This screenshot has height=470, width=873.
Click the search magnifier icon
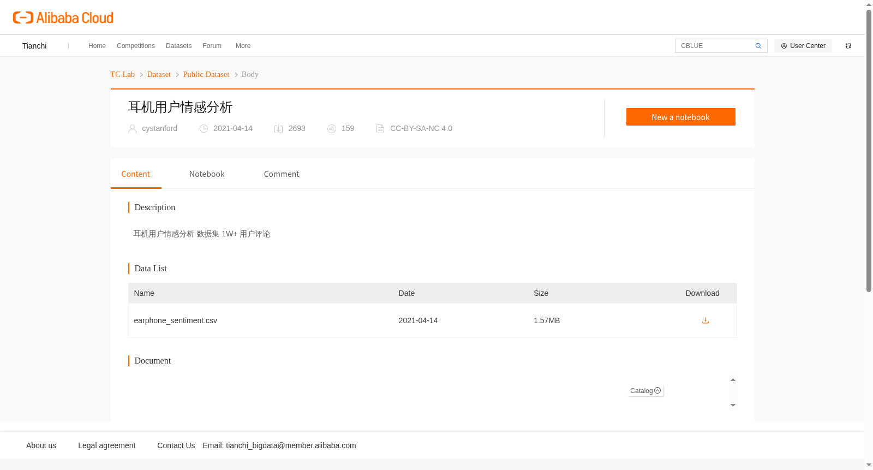point(758,46)
